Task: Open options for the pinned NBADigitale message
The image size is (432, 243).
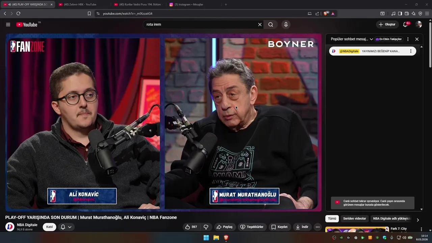Action: pyautogui.click(x=411, y=51)
